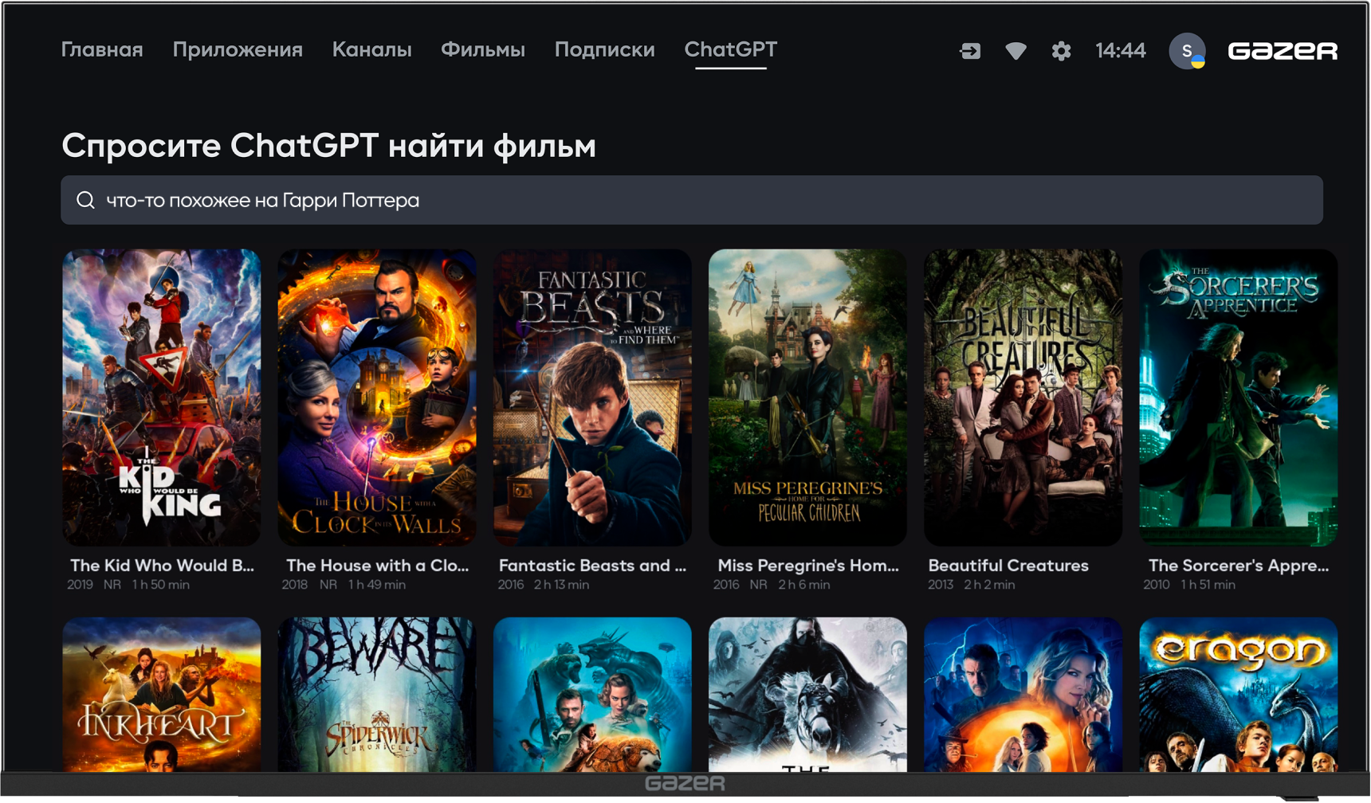1371x803 pixels.
Task: Click title "Miss Peregrine's Hom..."
Action: click(807, 566)
